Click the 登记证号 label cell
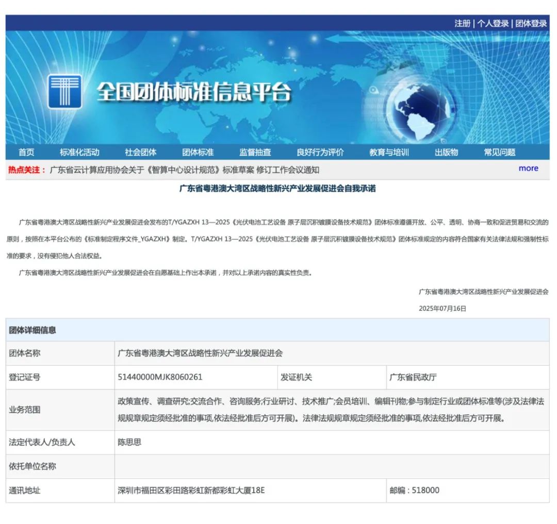The height and width of the screenshot is (524, 557). [60, 377]
